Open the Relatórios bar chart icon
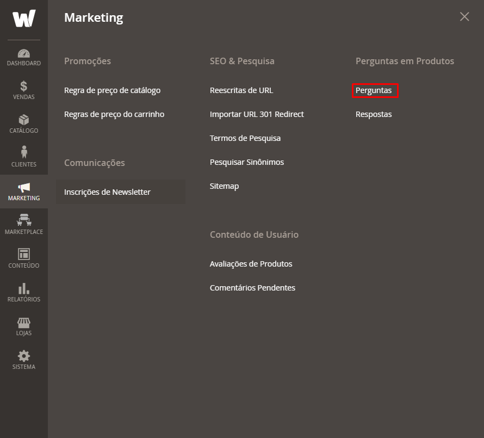This screenshot has height=438, width=484. pyautogui.click(x=24, y=288)
